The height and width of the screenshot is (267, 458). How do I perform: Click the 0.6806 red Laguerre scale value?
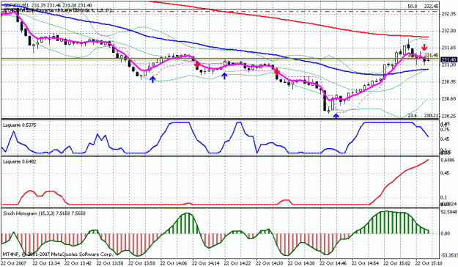tap(448, 160)
